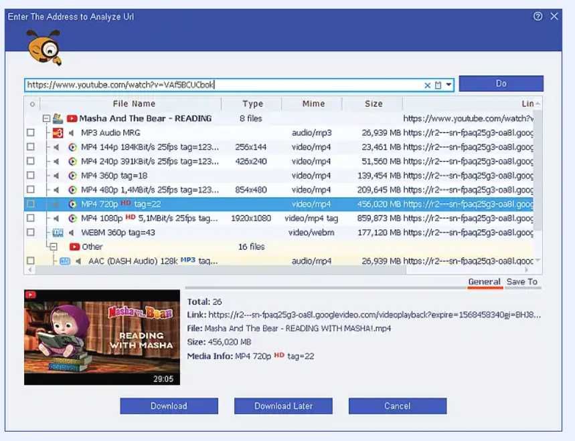Click the YouTube icon beside Masha And The Bear
575x441 pixels.
pyautogui.click(x=72, y=118)
